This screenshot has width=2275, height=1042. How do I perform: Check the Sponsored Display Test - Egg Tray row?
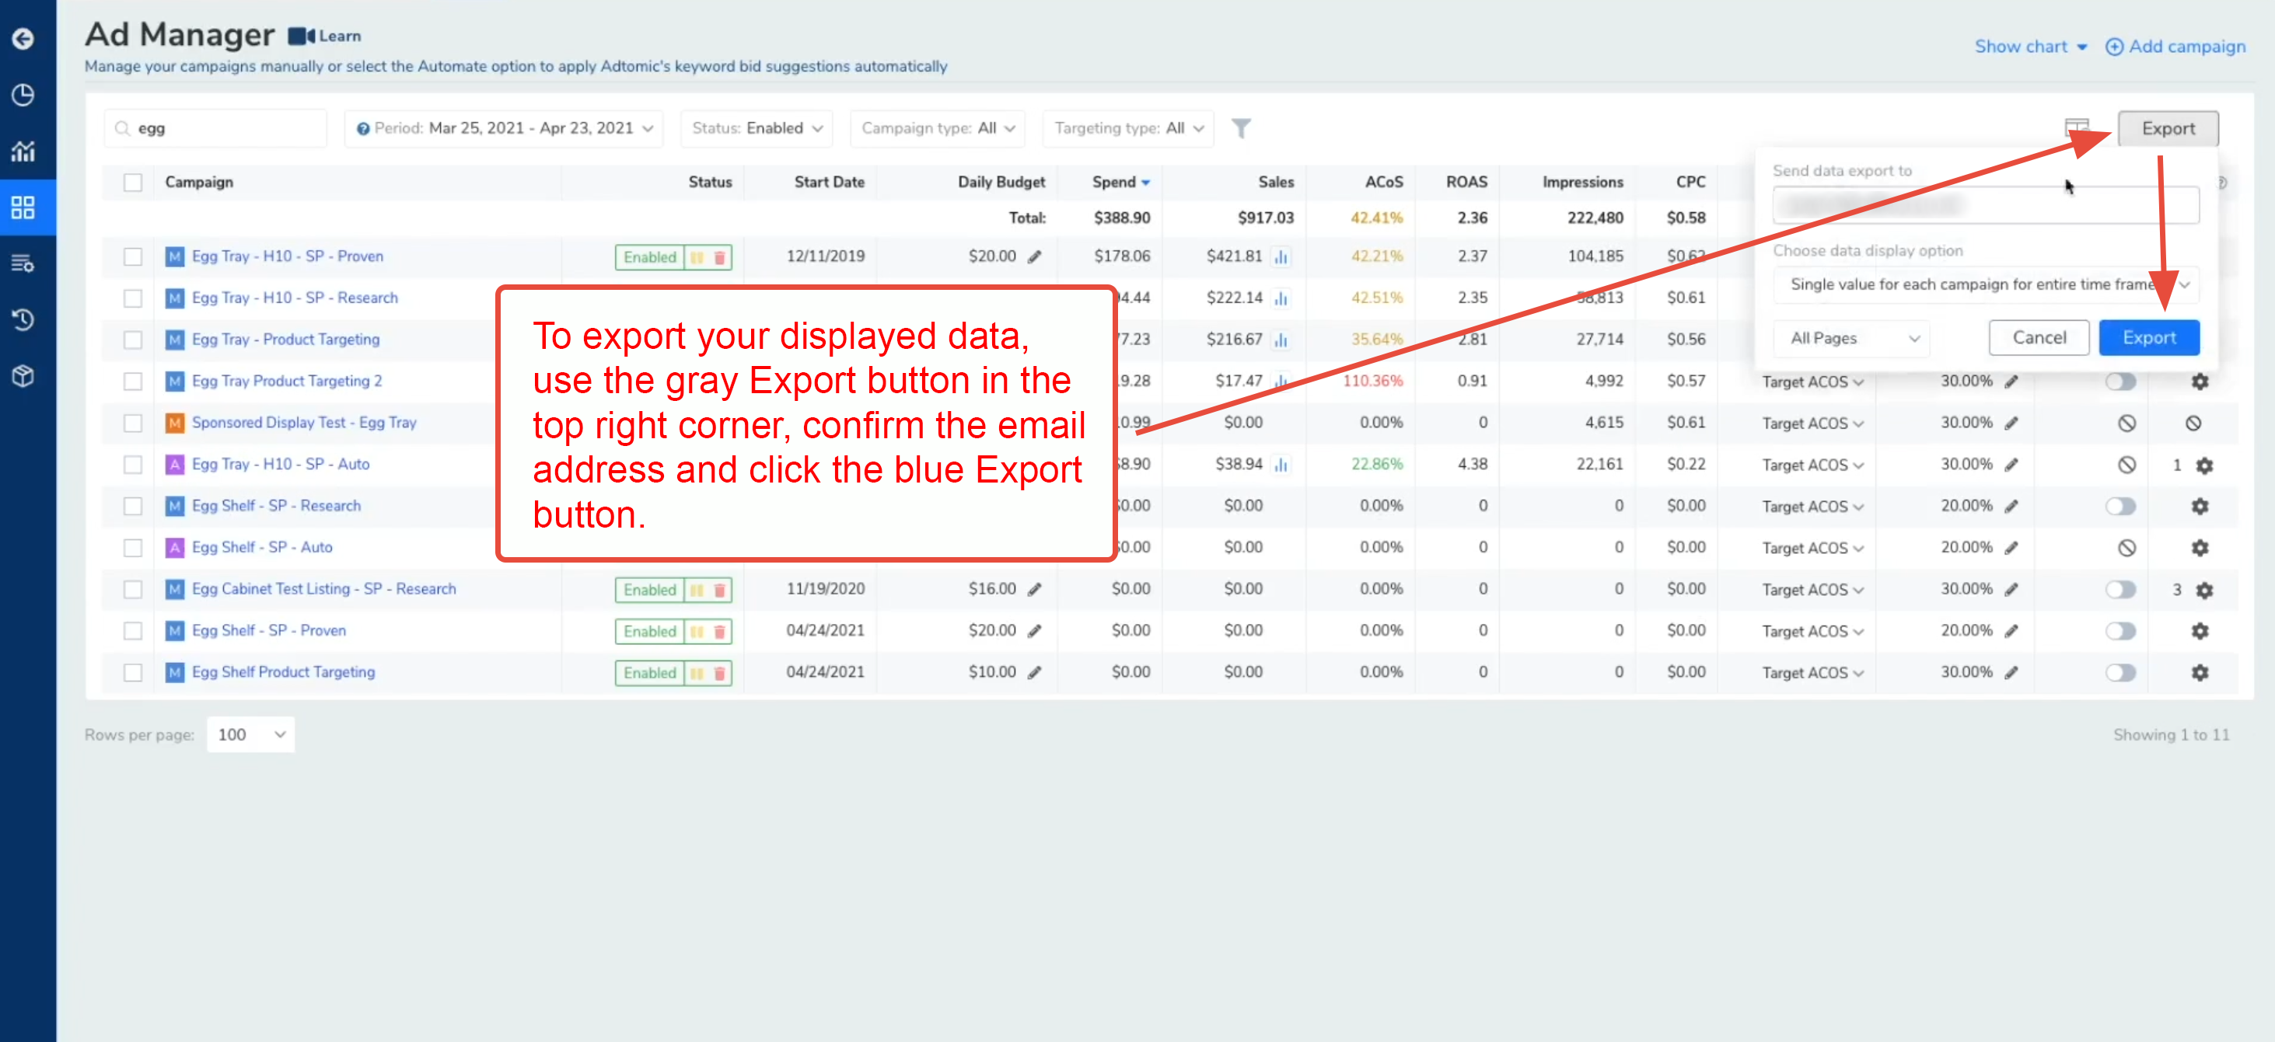pos(132,423)
